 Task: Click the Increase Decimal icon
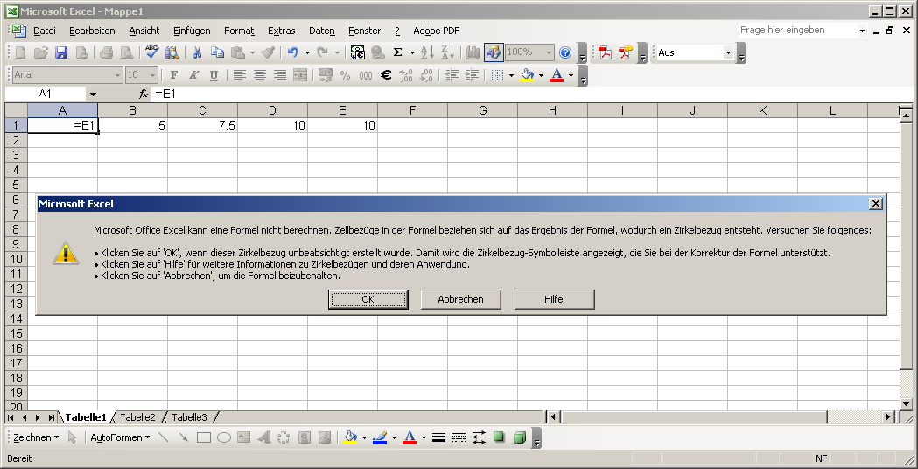pyautogui.click(x=406, y=75)
